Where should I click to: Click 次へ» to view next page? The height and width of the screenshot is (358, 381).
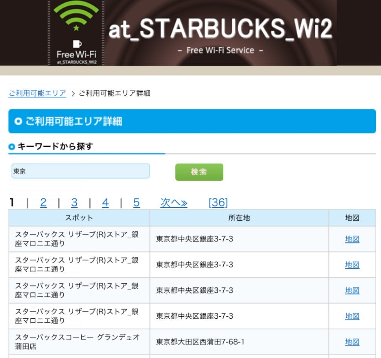(x=174, y=203)
